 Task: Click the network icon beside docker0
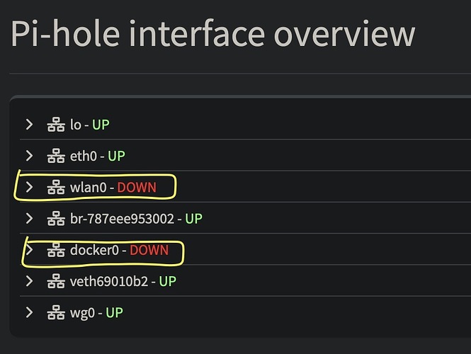pos(55,250)
